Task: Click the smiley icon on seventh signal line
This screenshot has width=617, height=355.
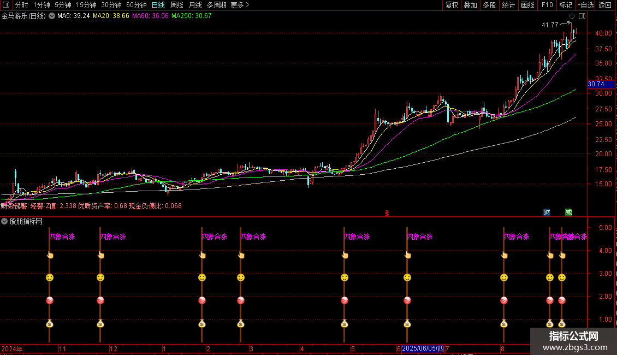Action: (503, 277)
